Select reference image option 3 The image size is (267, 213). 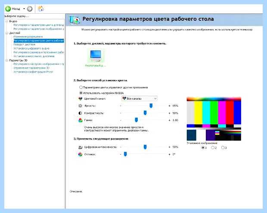tap(223, 148)
